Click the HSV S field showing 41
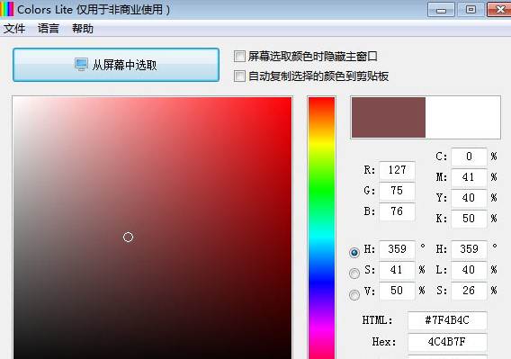The width and height of the screenshot is (511, 359). 397,270
